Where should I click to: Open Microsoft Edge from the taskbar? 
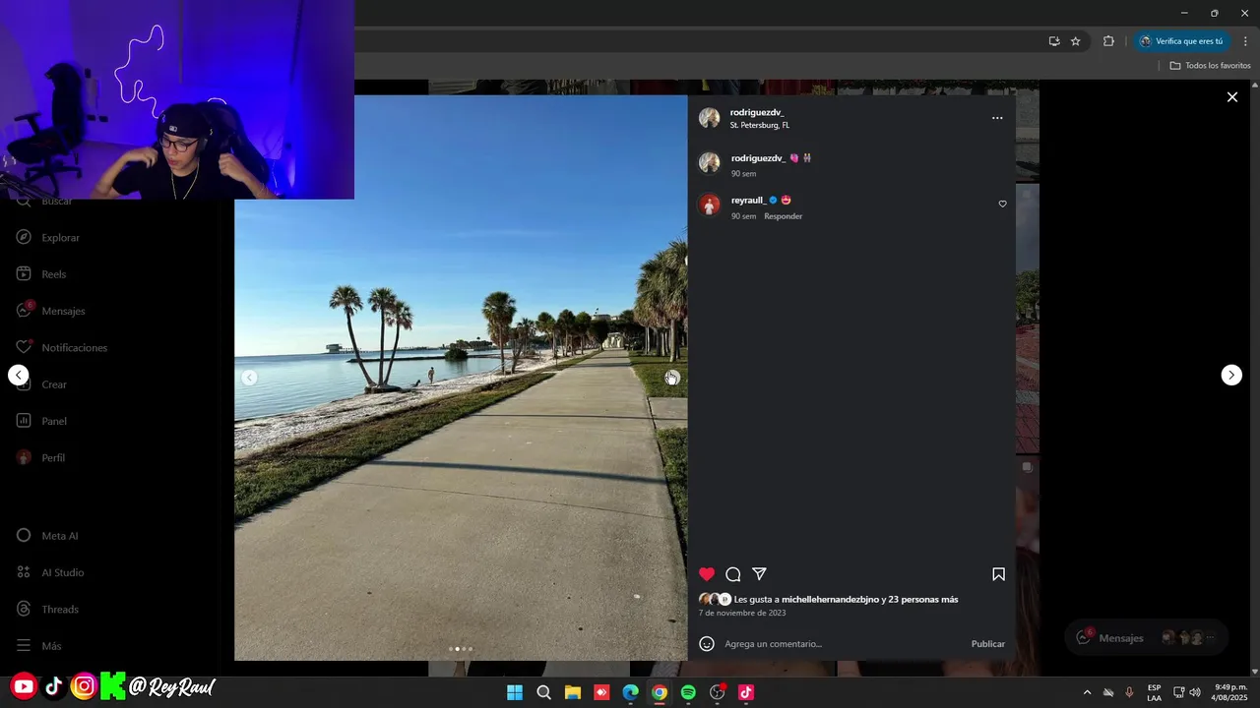tap(630, 692)
